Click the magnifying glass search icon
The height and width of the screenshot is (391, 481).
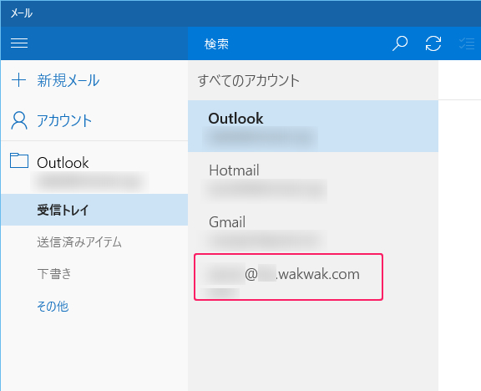click(x=400, y=43)
